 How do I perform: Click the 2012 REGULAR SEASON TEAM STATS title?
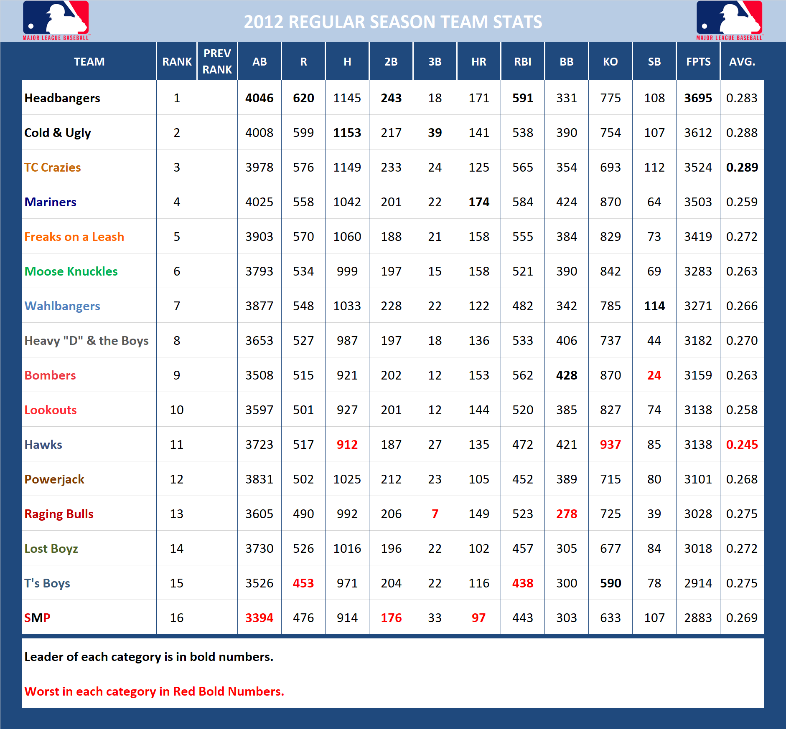(393, 22)
